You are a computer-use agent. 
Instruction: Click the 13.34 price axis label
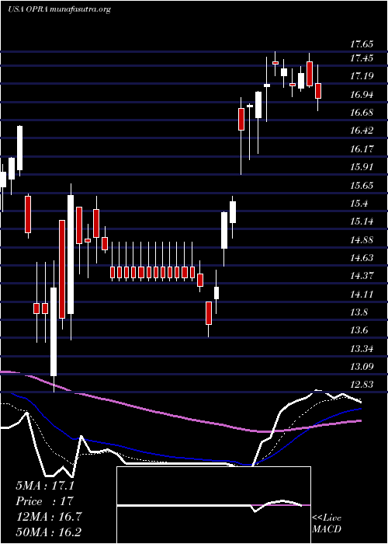[x=362, y=349]
